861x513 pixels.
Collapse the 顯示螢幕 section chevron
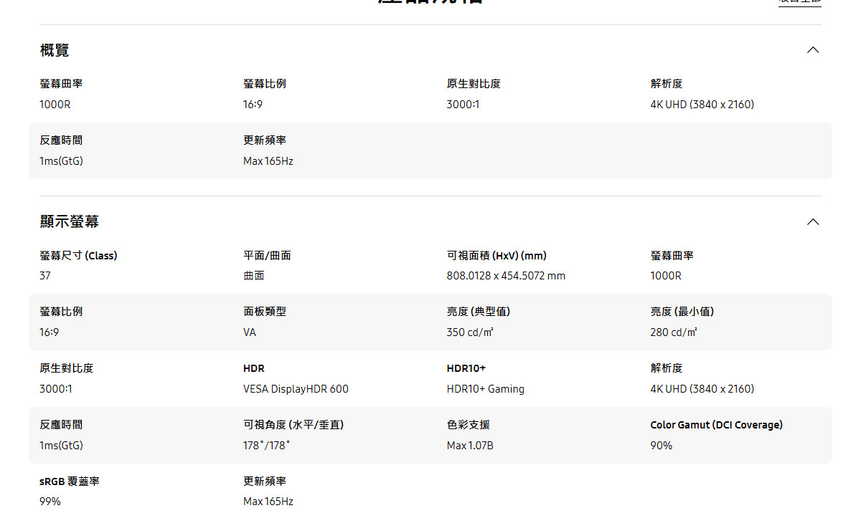point(812,221)
